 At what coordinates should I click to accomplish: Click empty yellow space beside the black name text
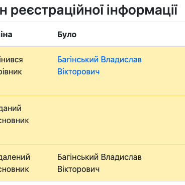pos(163,163)
